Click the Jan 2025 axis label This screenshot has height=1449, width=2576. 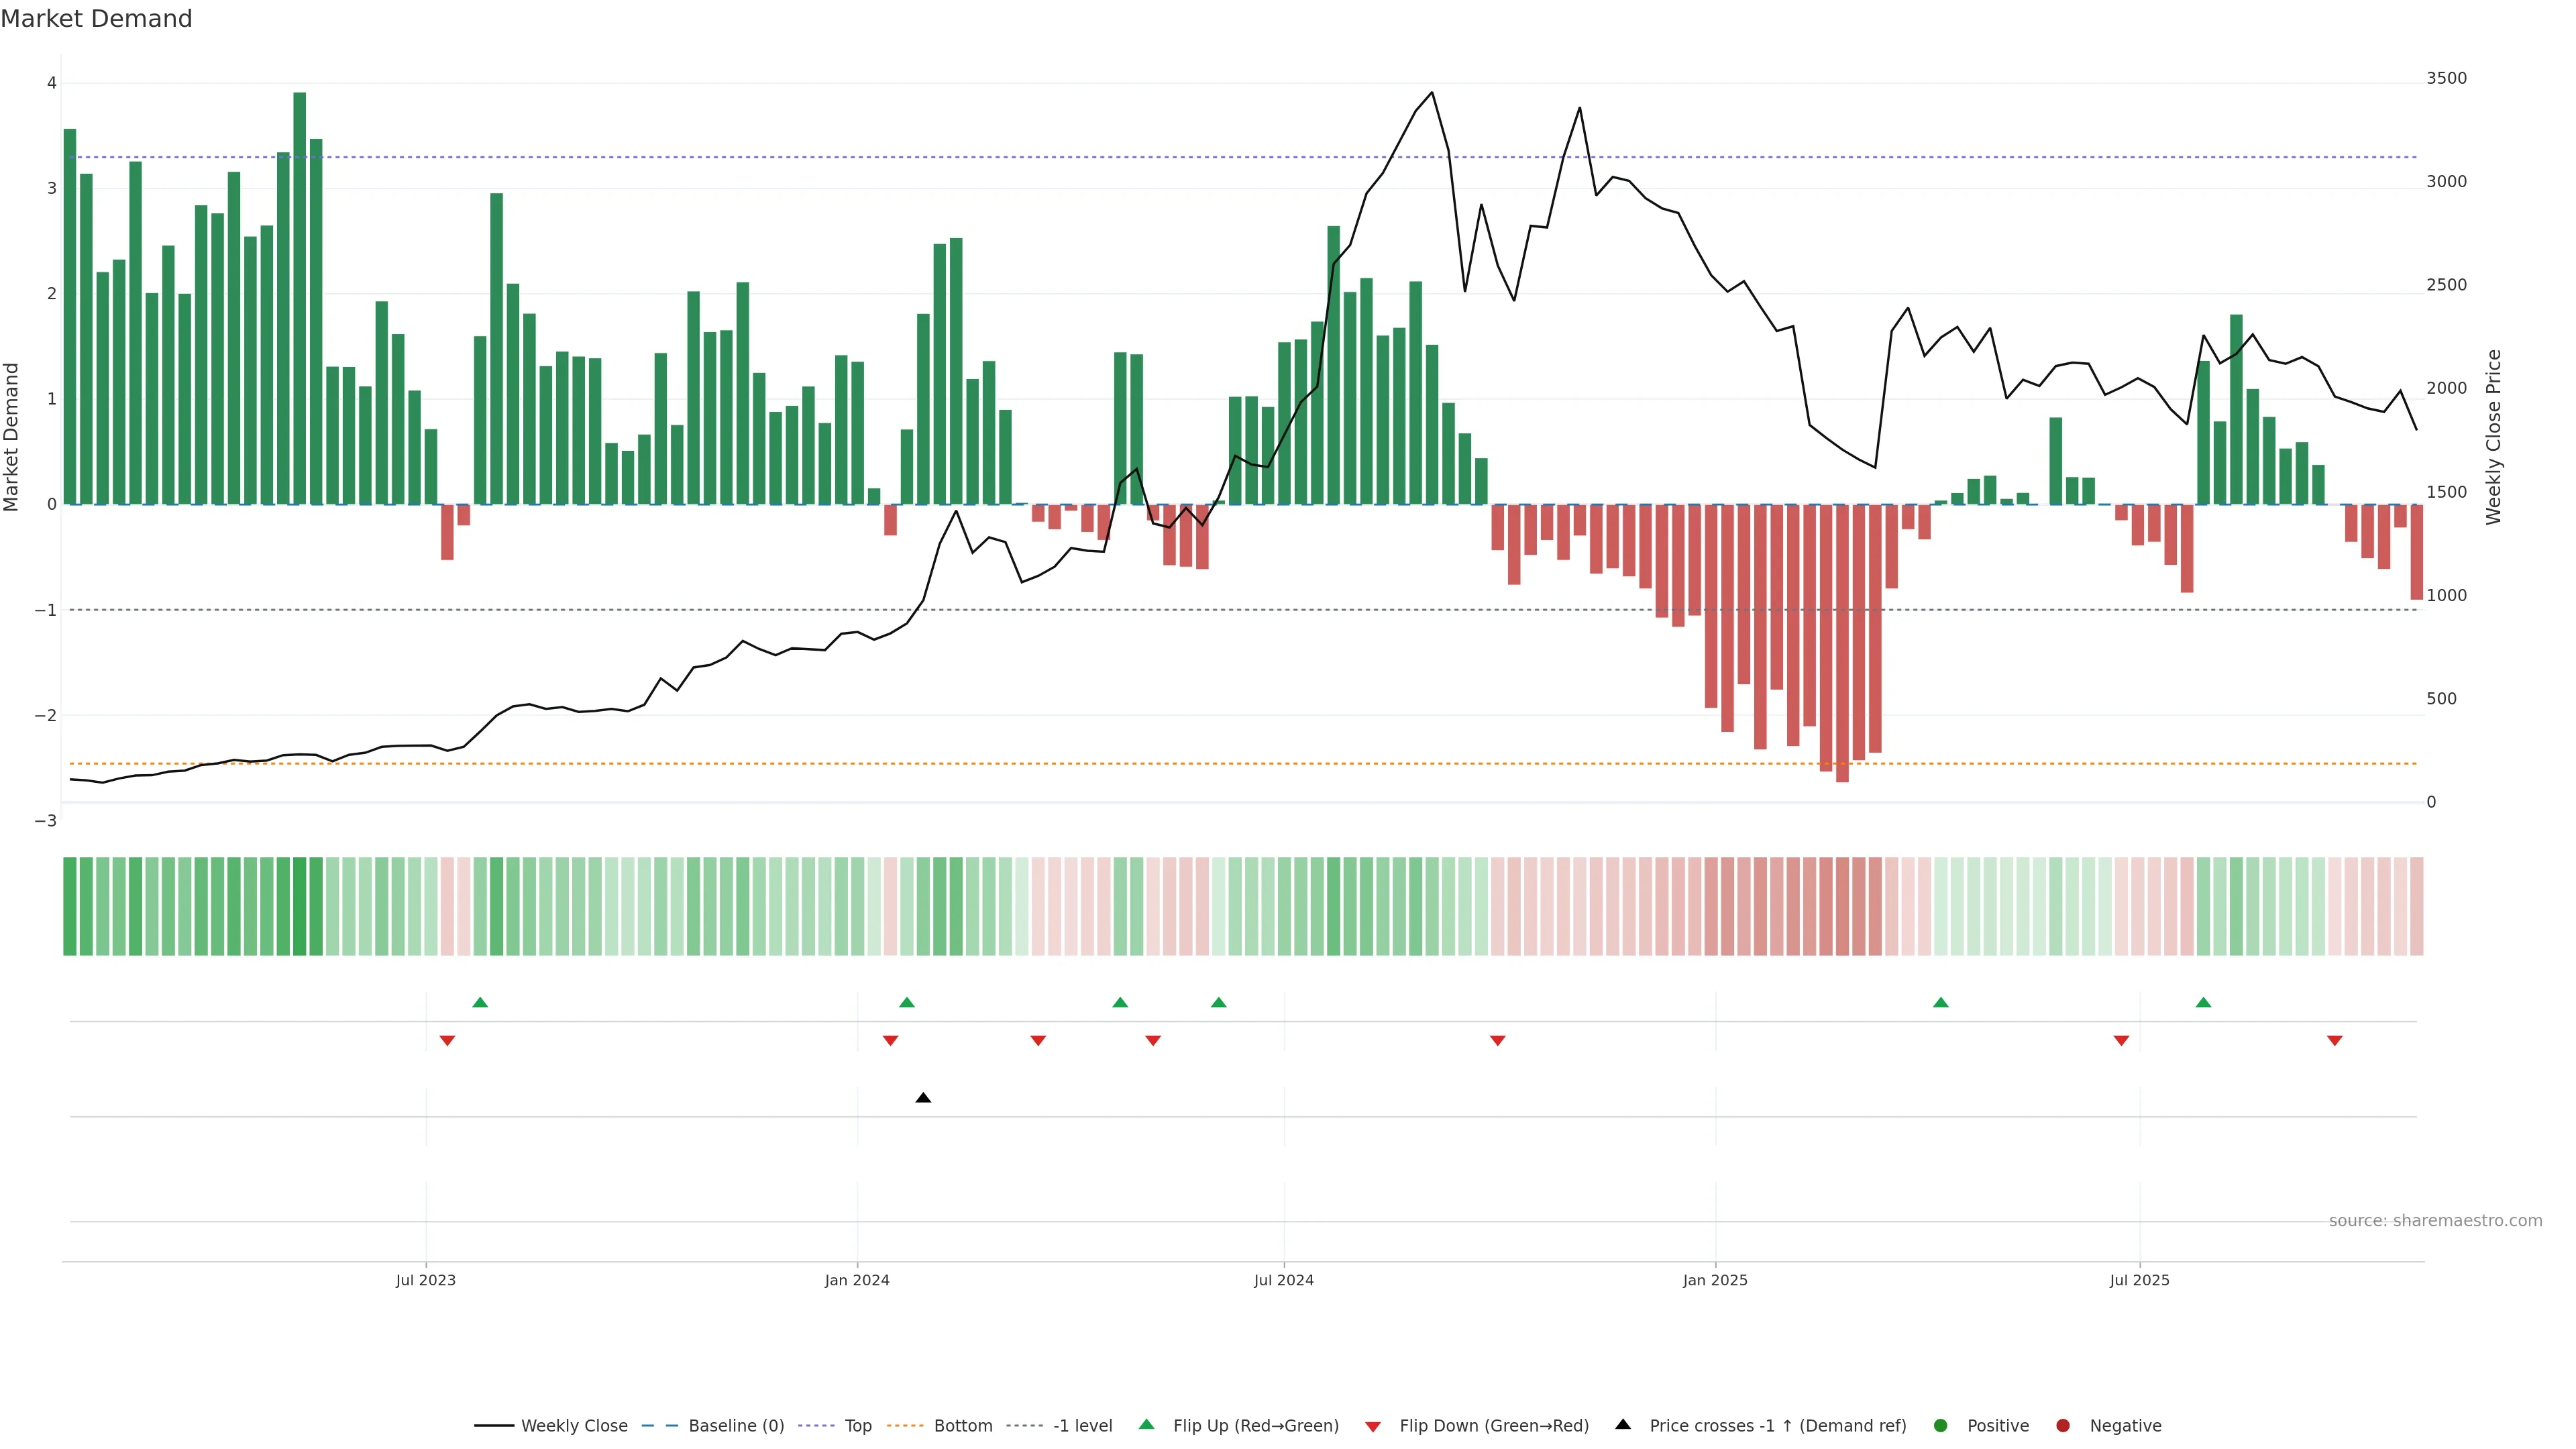pos(1715,1280)
